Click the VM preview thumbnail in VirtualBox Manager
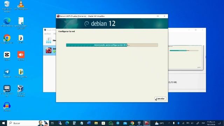The image size is (224, 126). [185, 57]
